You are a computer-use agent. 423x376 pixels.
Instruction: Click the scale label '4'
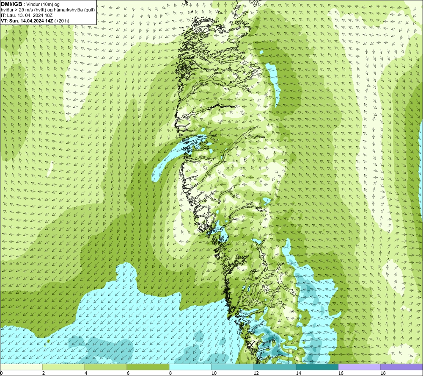point(86,373)
